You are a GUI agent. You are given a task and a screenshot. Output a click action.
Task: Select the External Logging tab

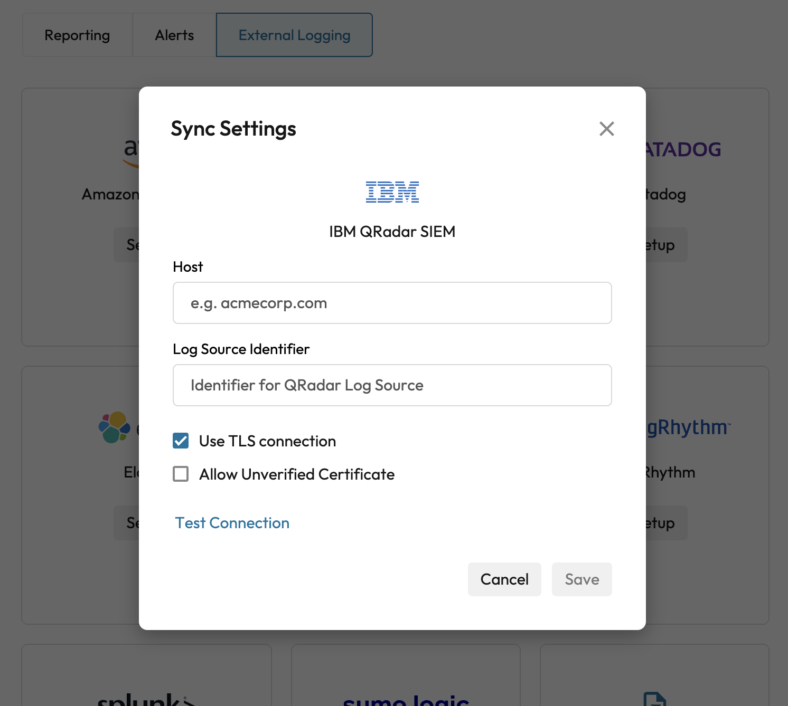(x=294, y=35)
